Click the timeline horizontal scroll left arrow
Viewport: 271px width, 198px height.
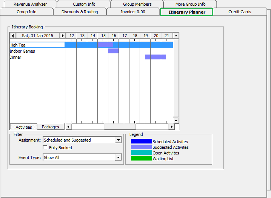tap(68, 126)
